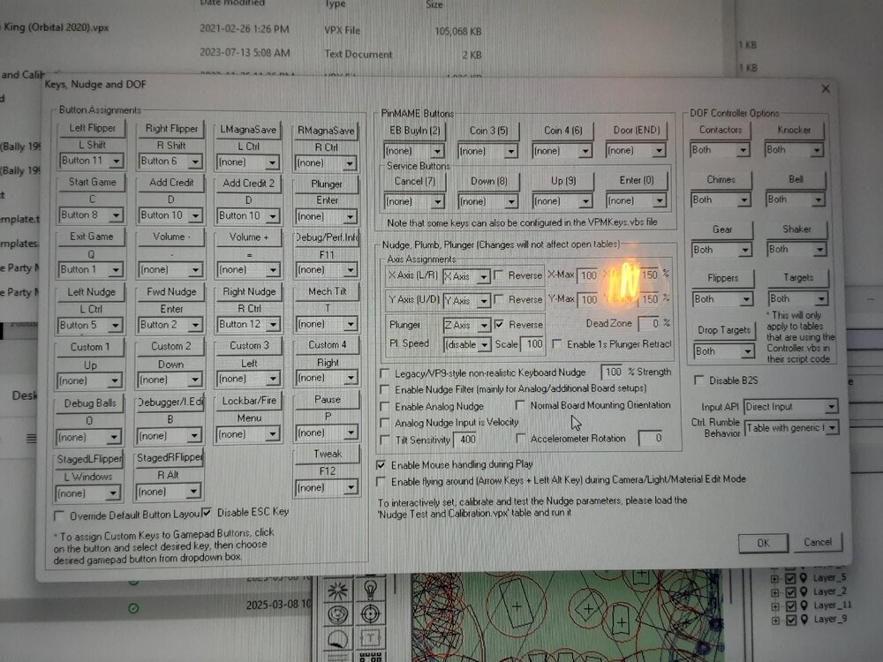Toggle Y Axis Reverse checkbox

coord(498,299)
